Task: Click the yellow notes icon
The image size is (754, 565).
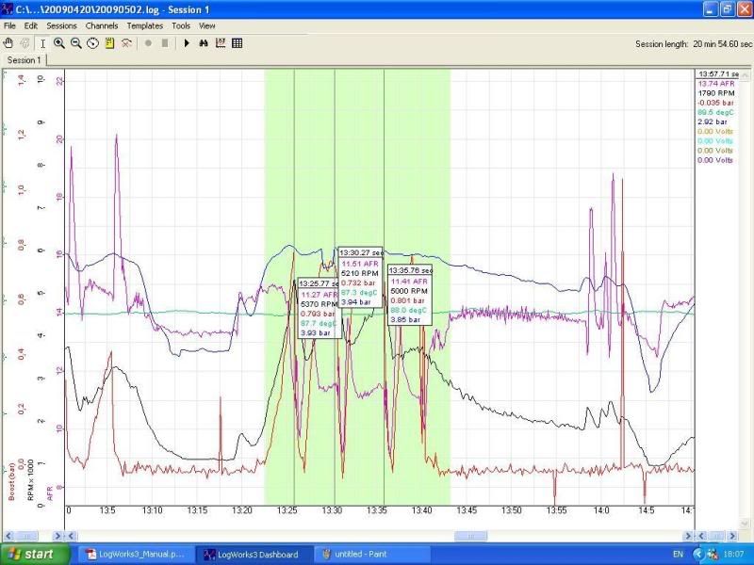Action: [x=109, y=43]
